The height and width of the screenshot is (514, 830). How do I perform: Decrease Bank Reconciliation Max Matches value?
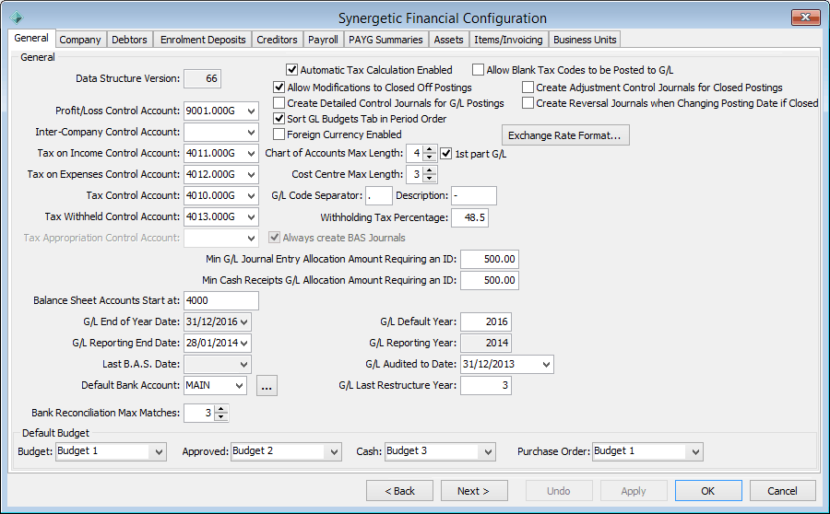tap(221, 417)
